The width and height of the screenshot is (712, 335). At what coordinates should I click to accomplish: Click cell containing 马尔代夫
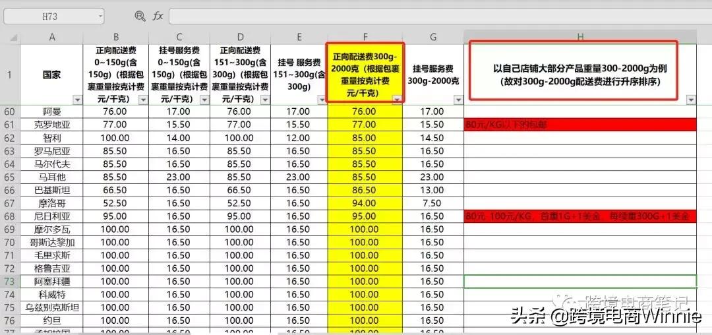click(x=51, y=164)
